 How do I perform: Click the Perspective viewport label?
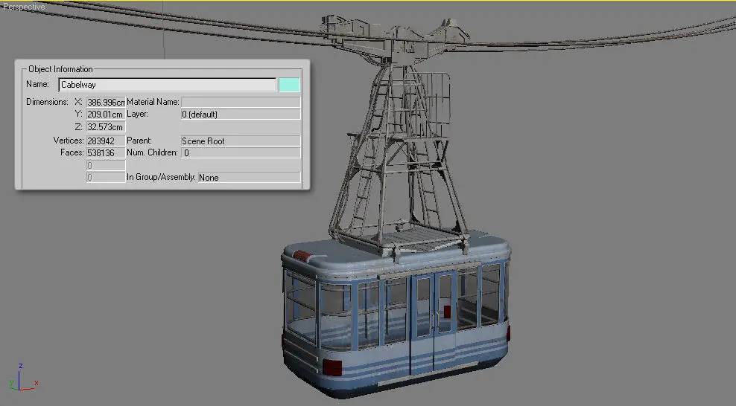(24, 7)
